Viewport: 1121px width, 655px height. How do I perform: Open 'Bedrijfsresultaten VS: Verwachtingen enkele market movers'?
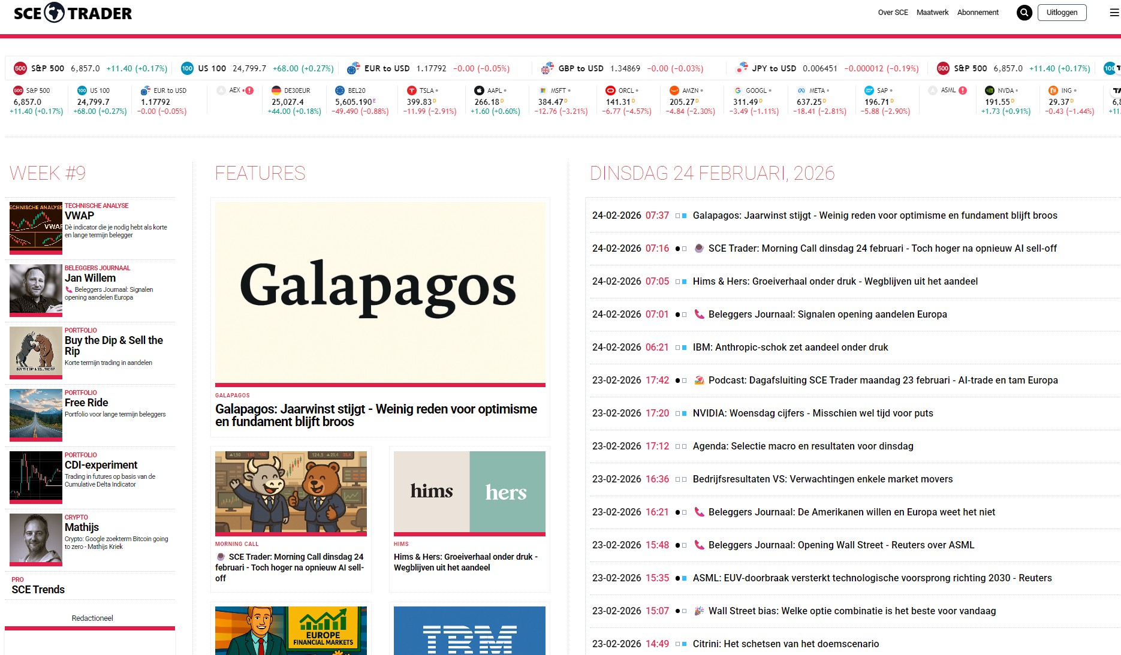coord(822,479)
